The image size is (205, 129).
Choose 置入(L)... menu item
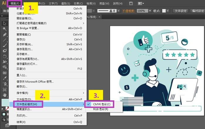tap(48, 75)
